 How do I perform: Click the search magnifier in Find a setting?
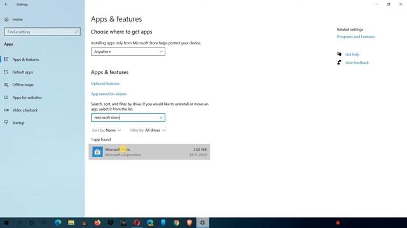point(76,32)
